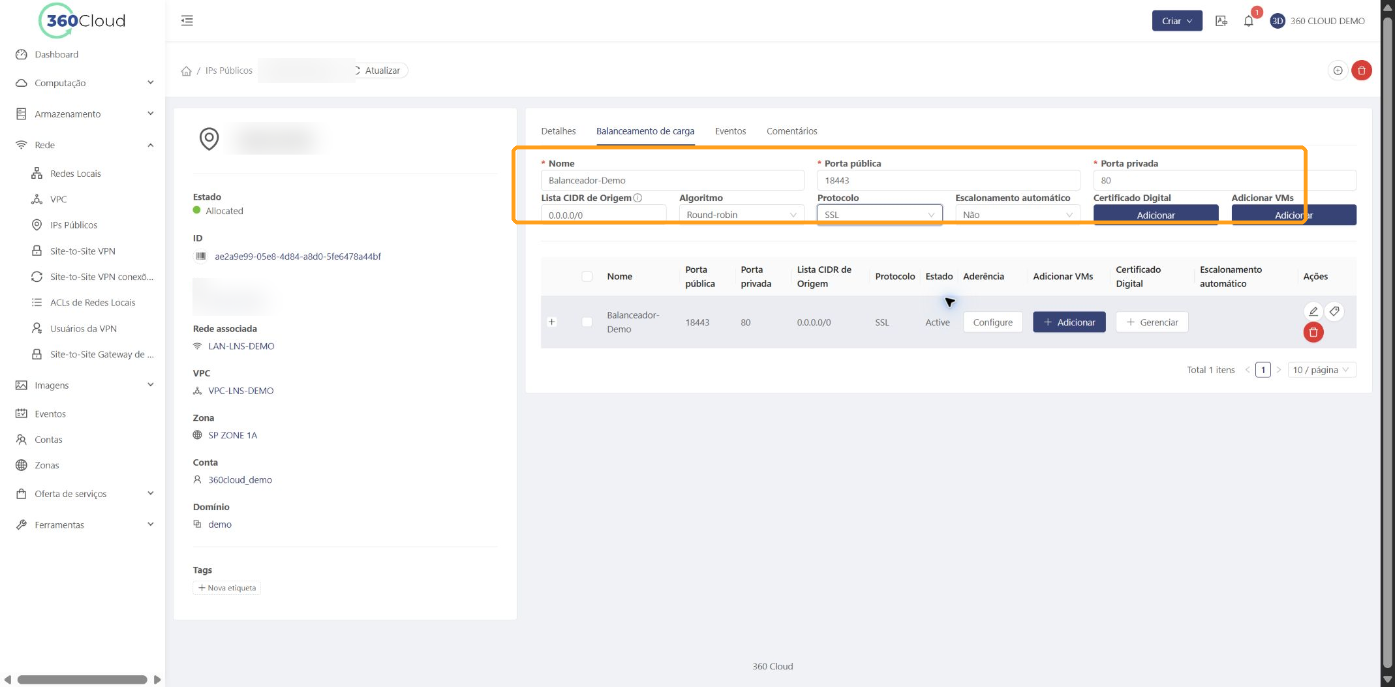The width and height of the screenshot is (1395, 687).
Task: Open the Algoritmo Round-robin dropdown
Action: 741,215
